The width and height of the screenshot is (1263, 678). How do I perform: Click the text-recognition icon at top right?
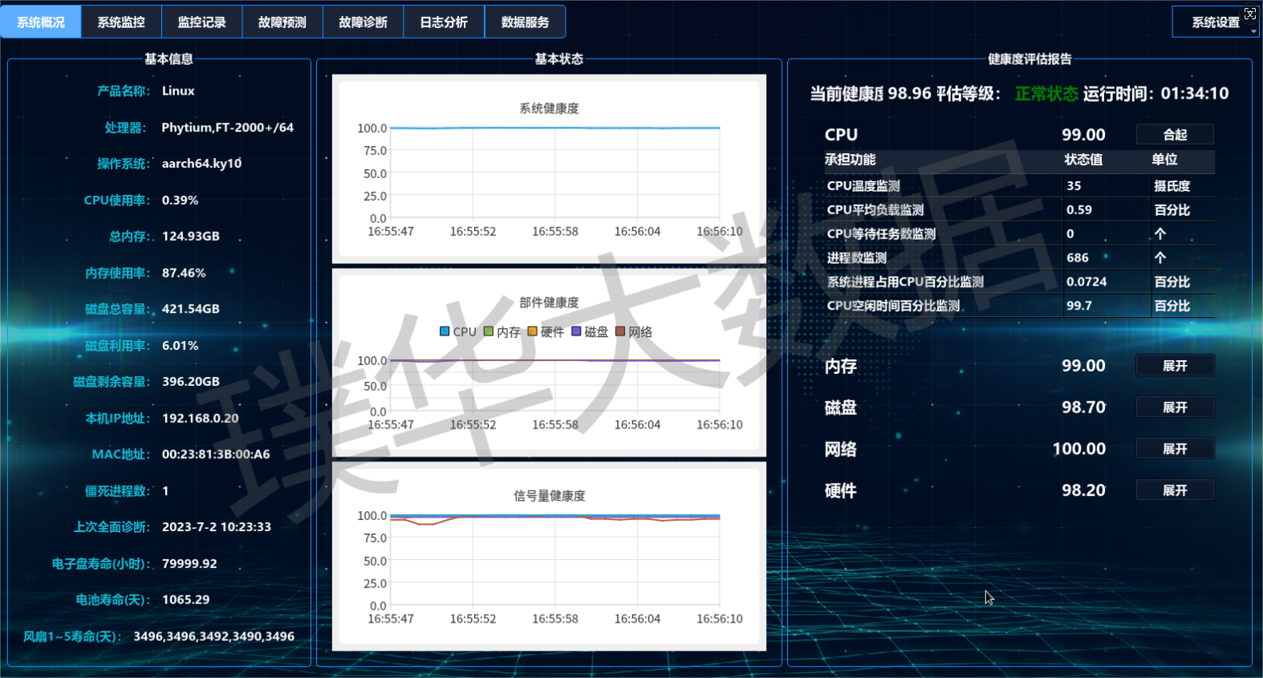[x=1250, y=14]
